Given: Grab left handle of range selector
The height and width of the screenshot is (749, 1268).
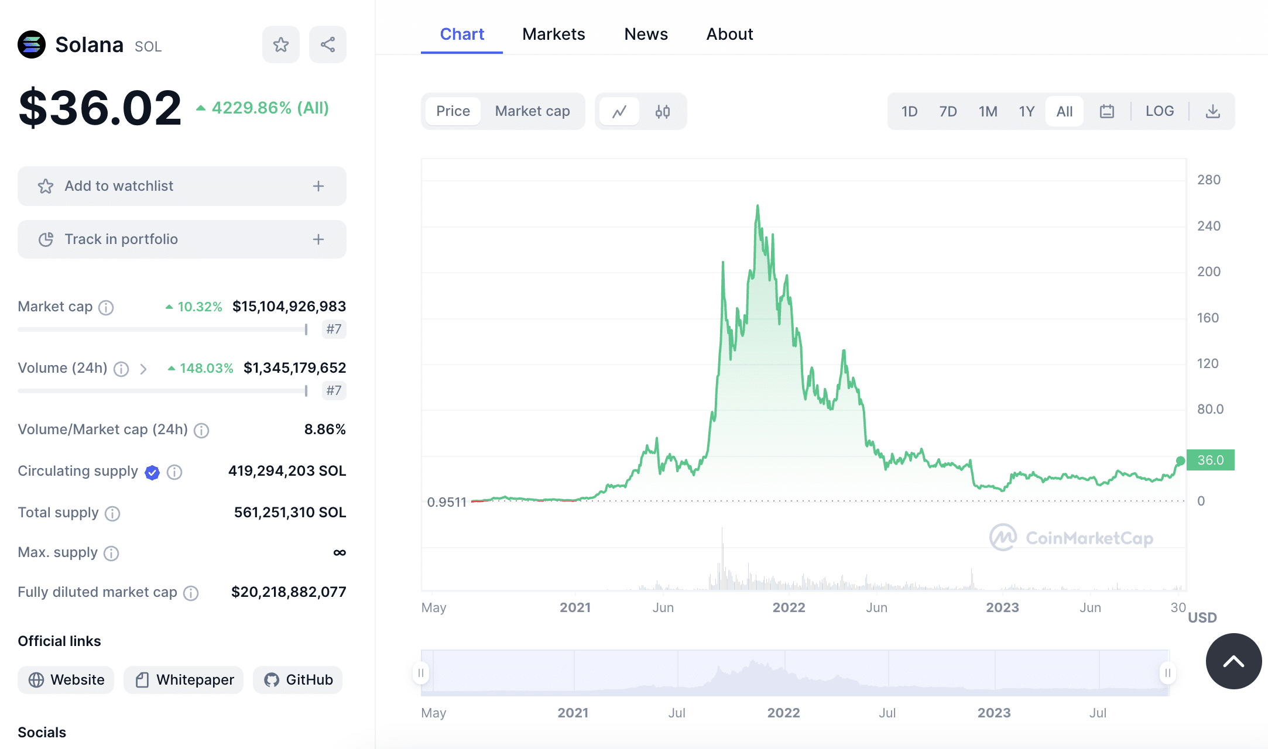Looking at the screenshot, I should click(421, 673).
